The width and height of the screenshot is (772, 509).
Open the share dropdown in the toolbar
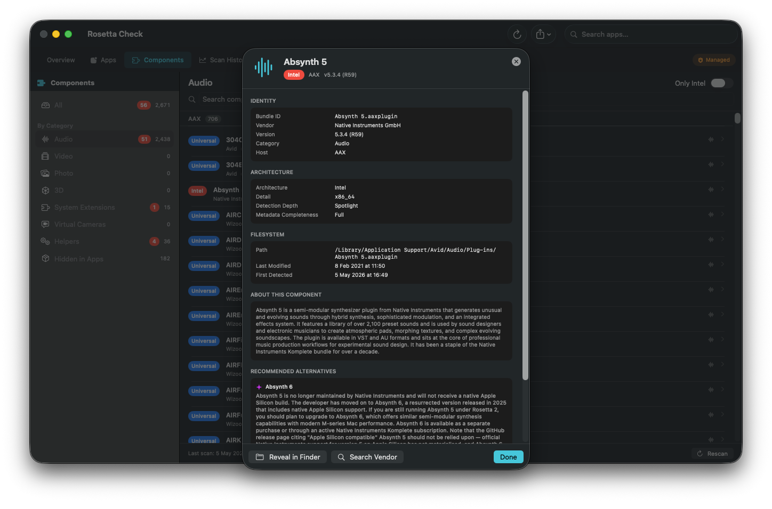click(x=543, y=35)
